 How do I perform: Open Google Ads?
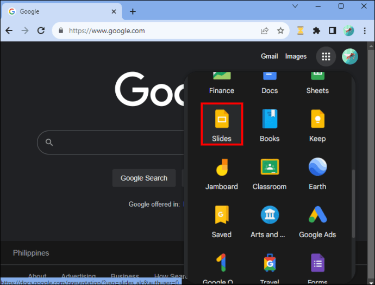point(317,221)
